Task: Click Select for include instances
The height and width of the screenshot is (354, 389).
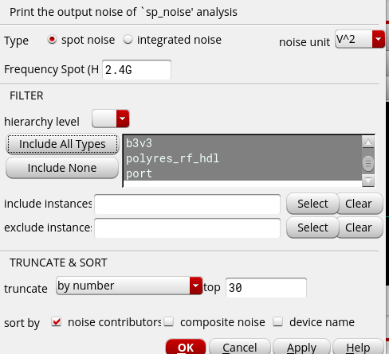Action: (312, 204)
